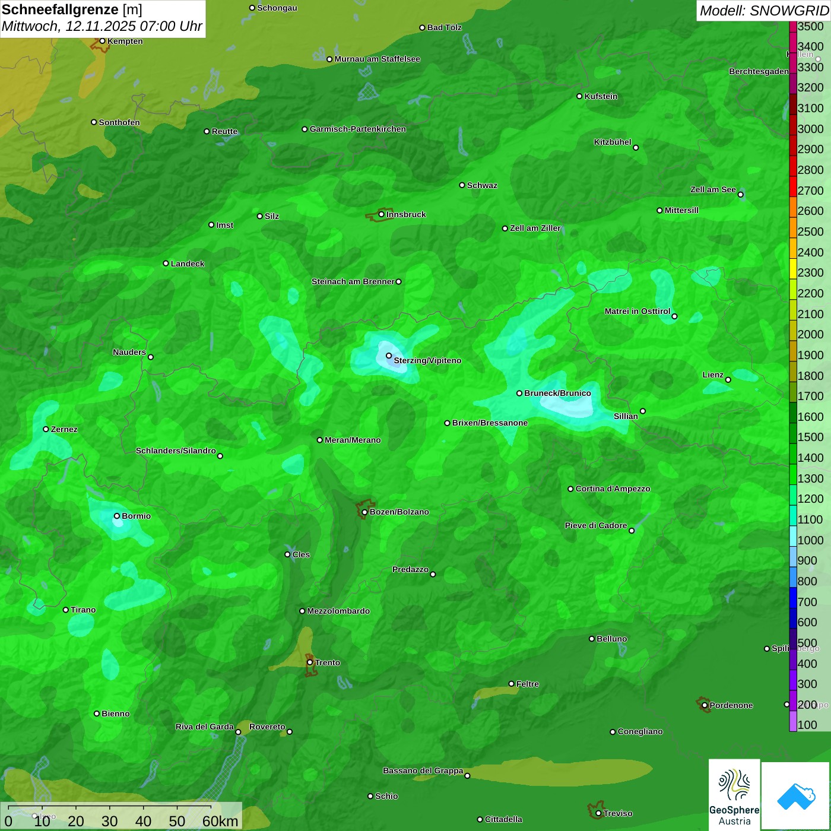The width and height of the screenshot is (831, 831).
Task: Click the Conegliano label
Action: [x=640, y=731]
